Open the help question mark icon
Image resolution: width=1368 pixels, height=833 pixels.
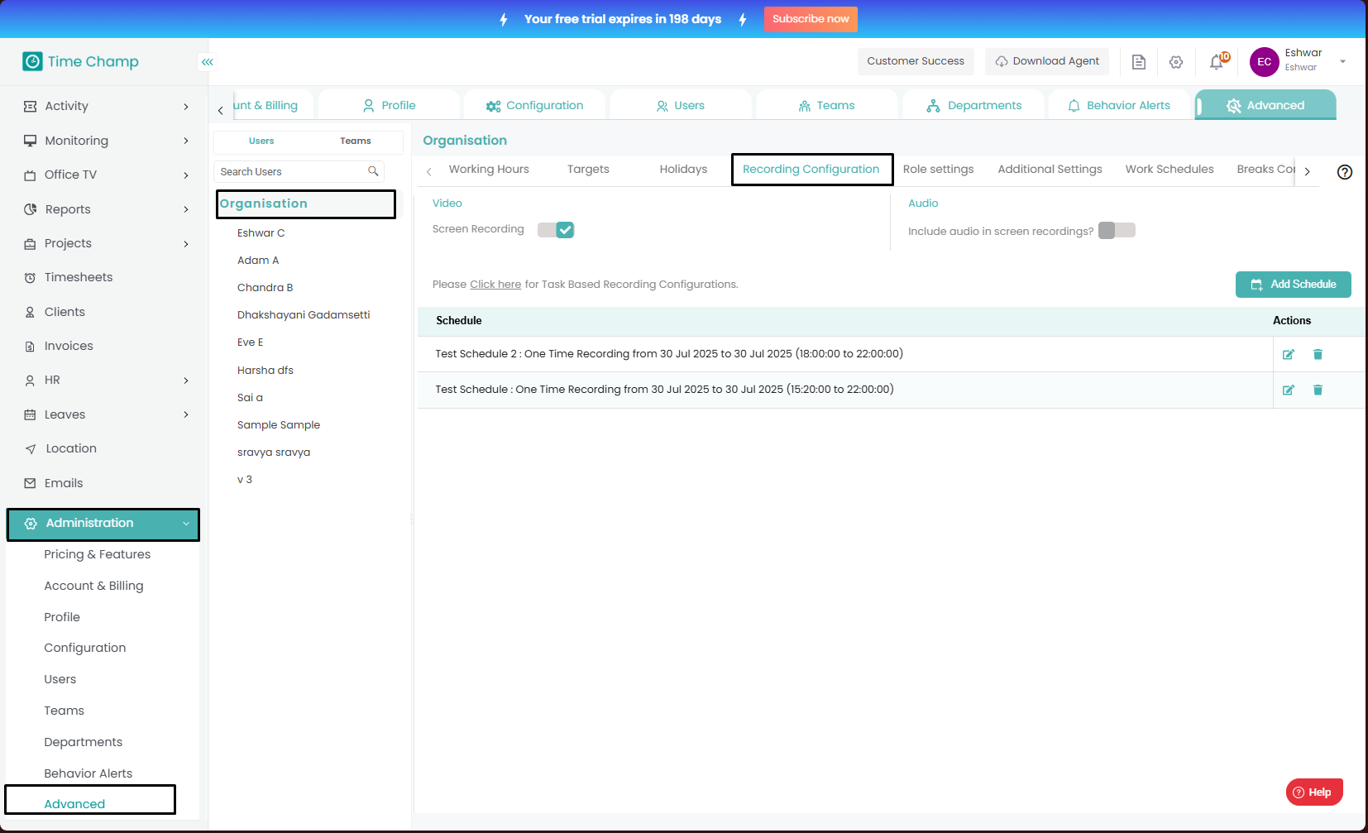[1345, 172]
